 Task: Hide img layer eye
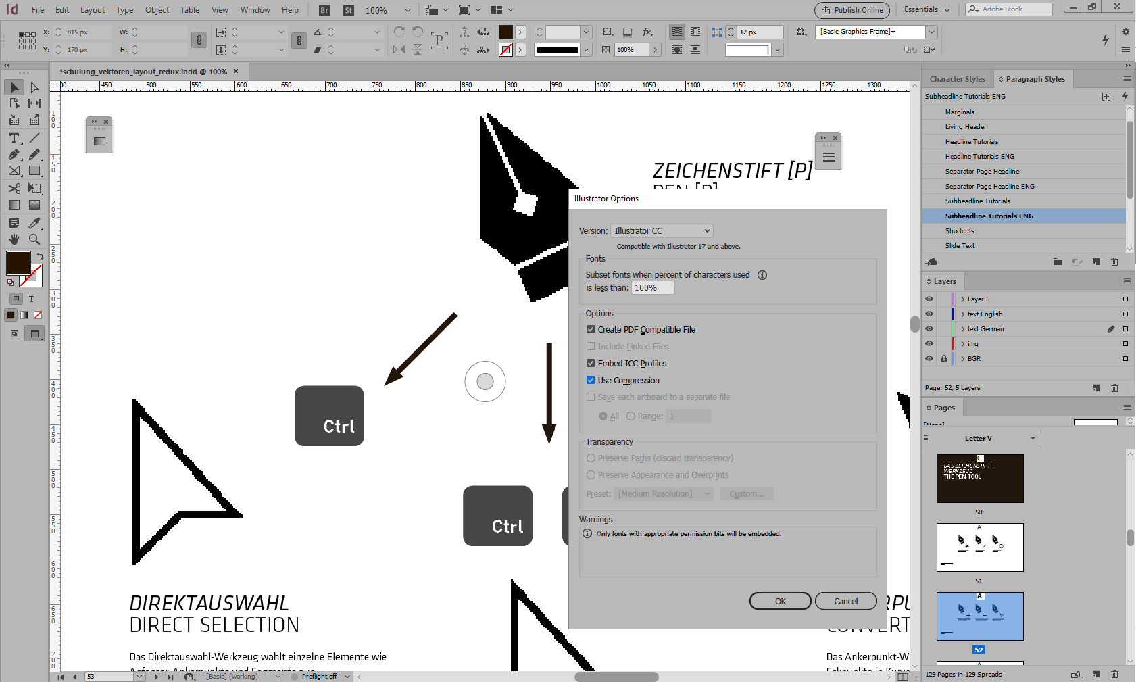tap(929, 344)
